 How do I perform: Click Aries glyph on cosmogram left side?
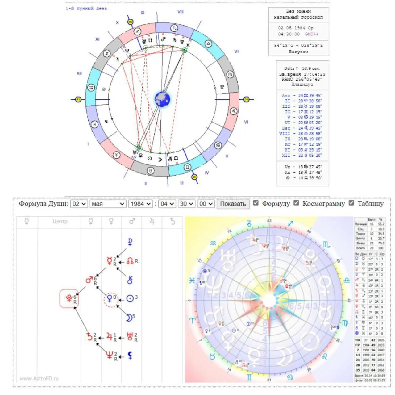coord(192,320)
